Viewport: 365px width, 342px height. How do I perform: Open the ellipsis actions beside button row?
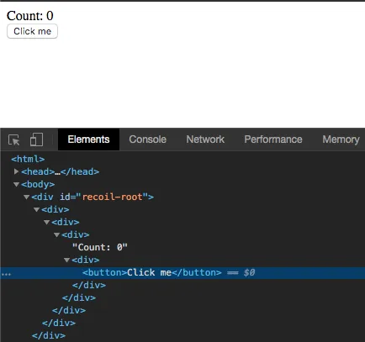click(x=6, y=274)
